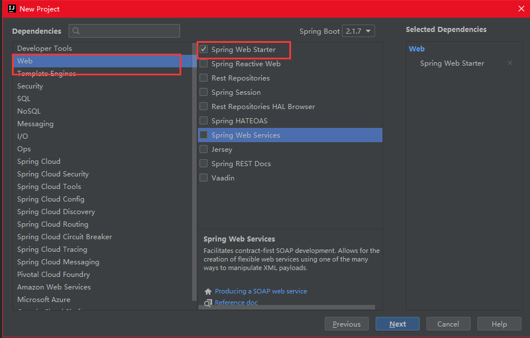Screen dimensions: 530x338
Task: Select Amazon Web Services category
Action: 102,287
